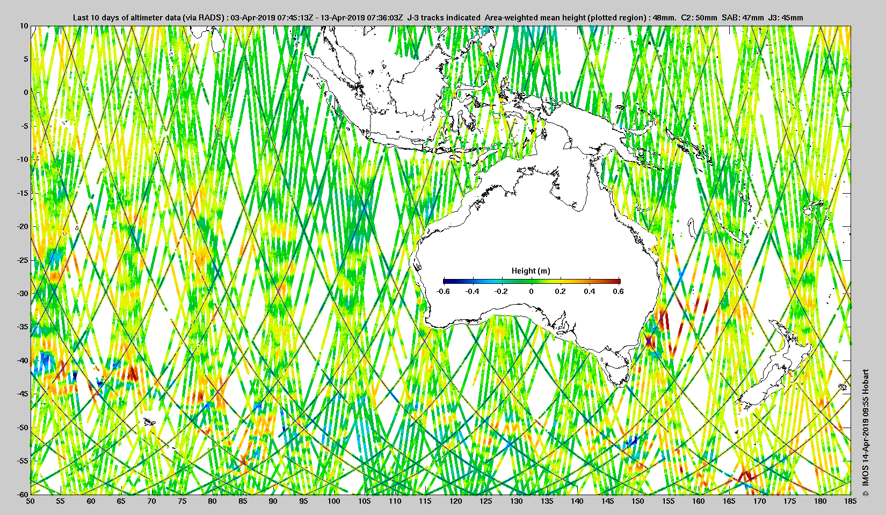
Task: Click title text 'Last 10 days of altimeter data'
Action: 127,17
